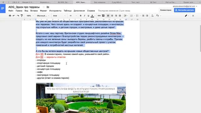Open the editing mode pencil menu

(x=187, y=16)
